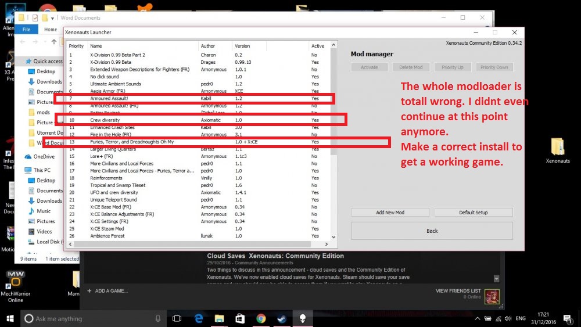This screenshot has width=581, height=327.
Task: Sort mod list by Author column header
Action: click(216, 46)
